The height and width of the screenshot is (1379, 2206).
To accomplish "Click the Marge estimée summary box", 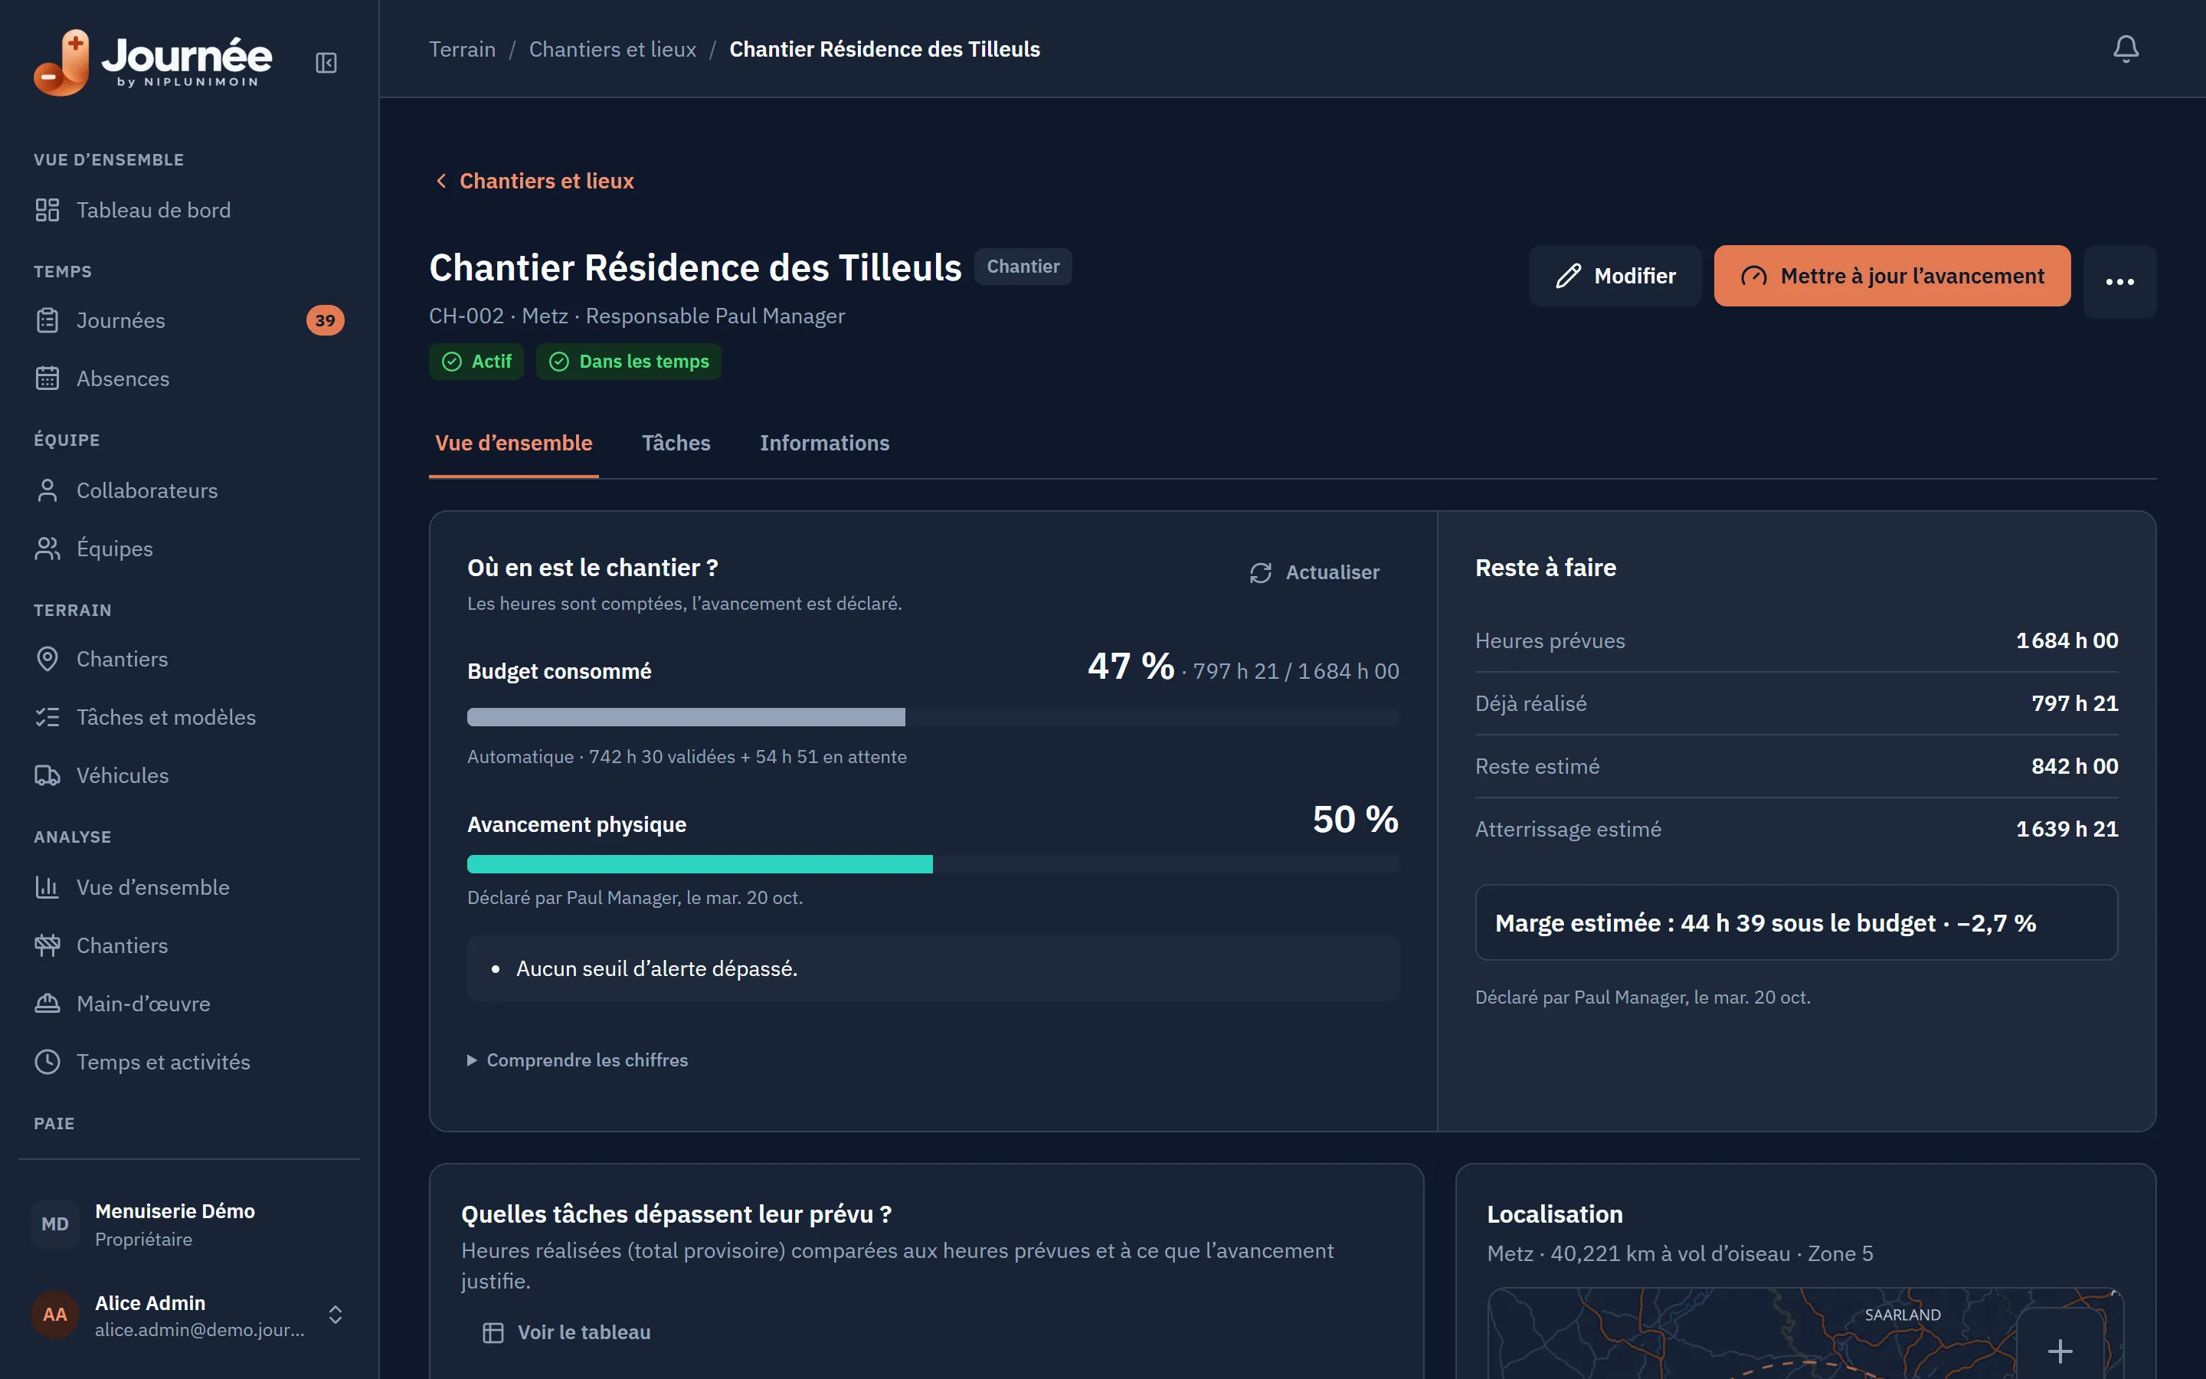I will [x=1795, y=923].
